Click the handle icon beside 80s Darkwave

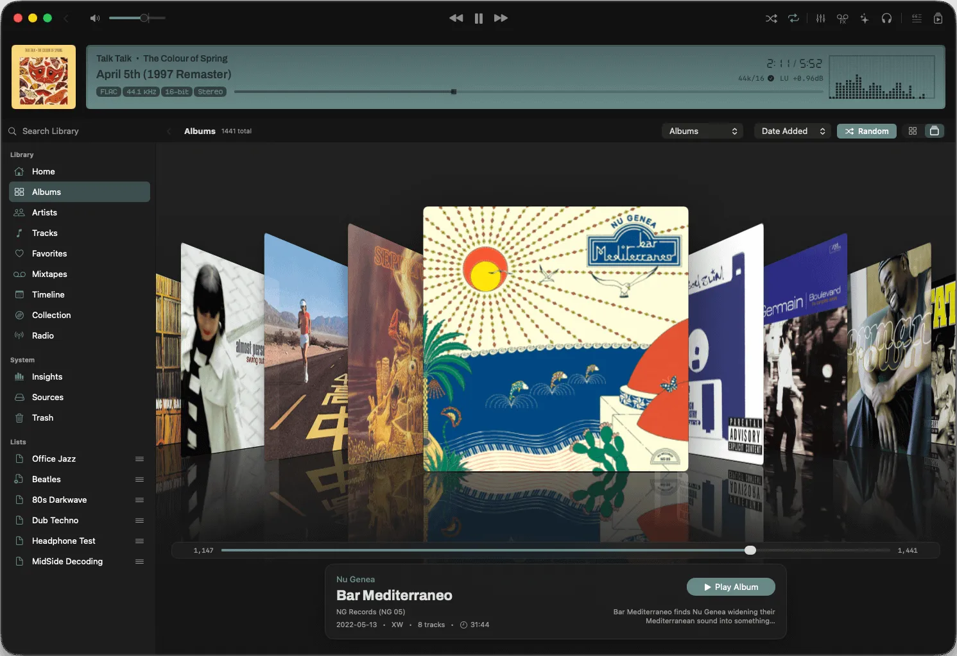(139, 500)
